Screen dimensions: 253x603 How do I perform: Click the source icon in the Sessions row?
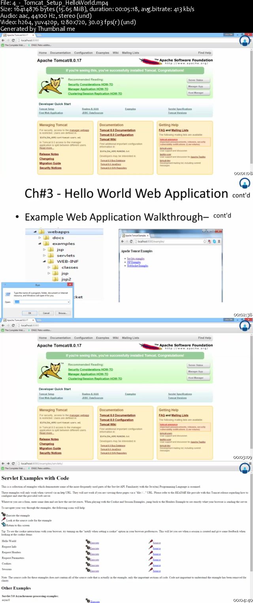(x=151, y=570)
